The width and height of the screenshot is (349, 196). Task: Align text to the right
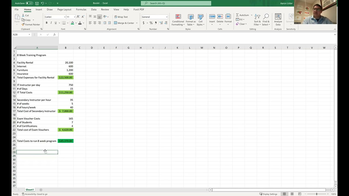click(100, 23)
